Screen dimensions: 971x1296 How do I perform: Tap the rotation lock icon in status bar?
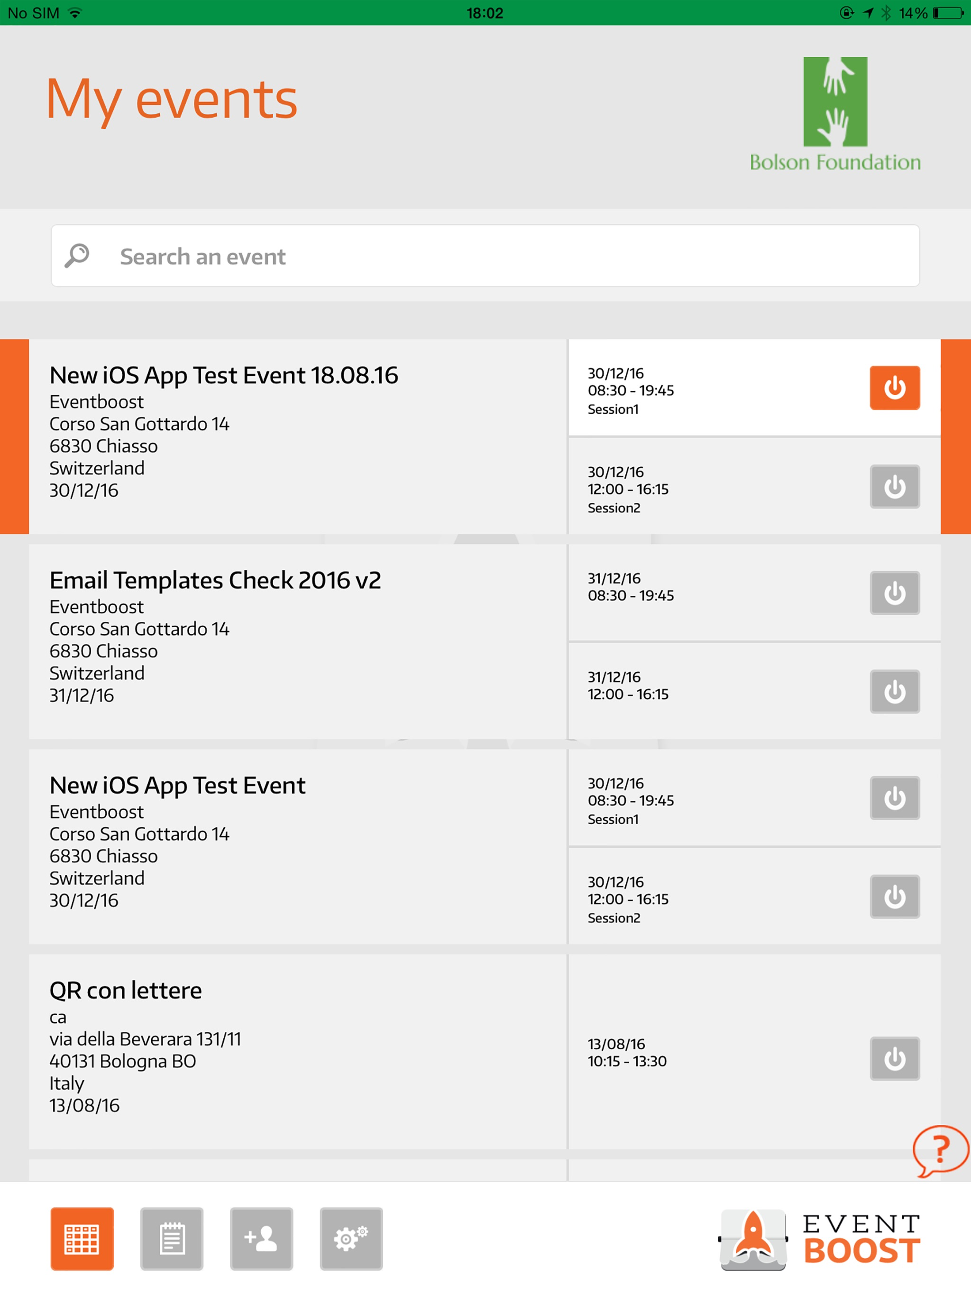click(846, 13)
